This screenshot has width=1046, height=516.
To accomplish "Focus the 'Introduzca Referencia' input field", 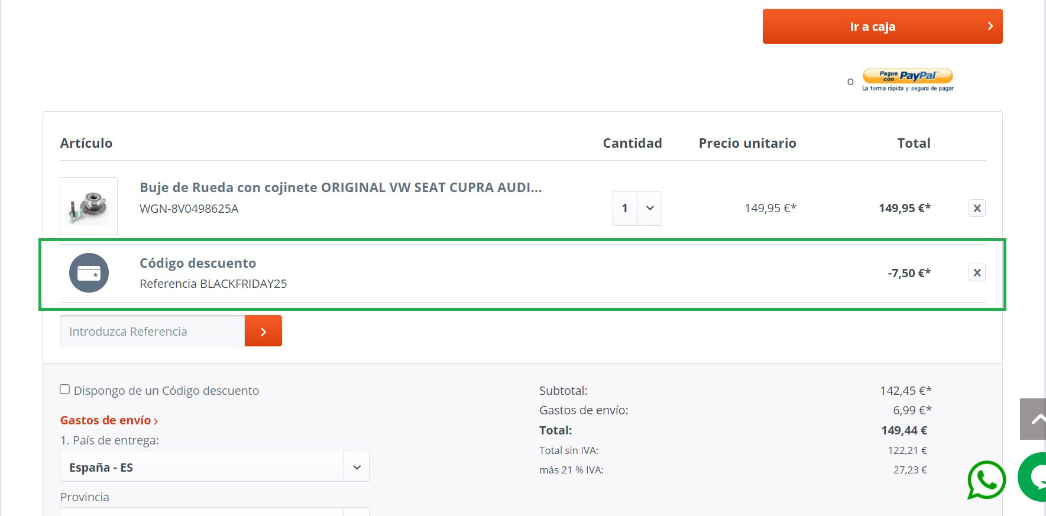I will click(152, 331).
